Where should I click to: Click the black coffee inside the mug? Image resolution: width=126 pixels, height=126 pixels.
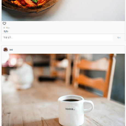(x=71, y=100)
